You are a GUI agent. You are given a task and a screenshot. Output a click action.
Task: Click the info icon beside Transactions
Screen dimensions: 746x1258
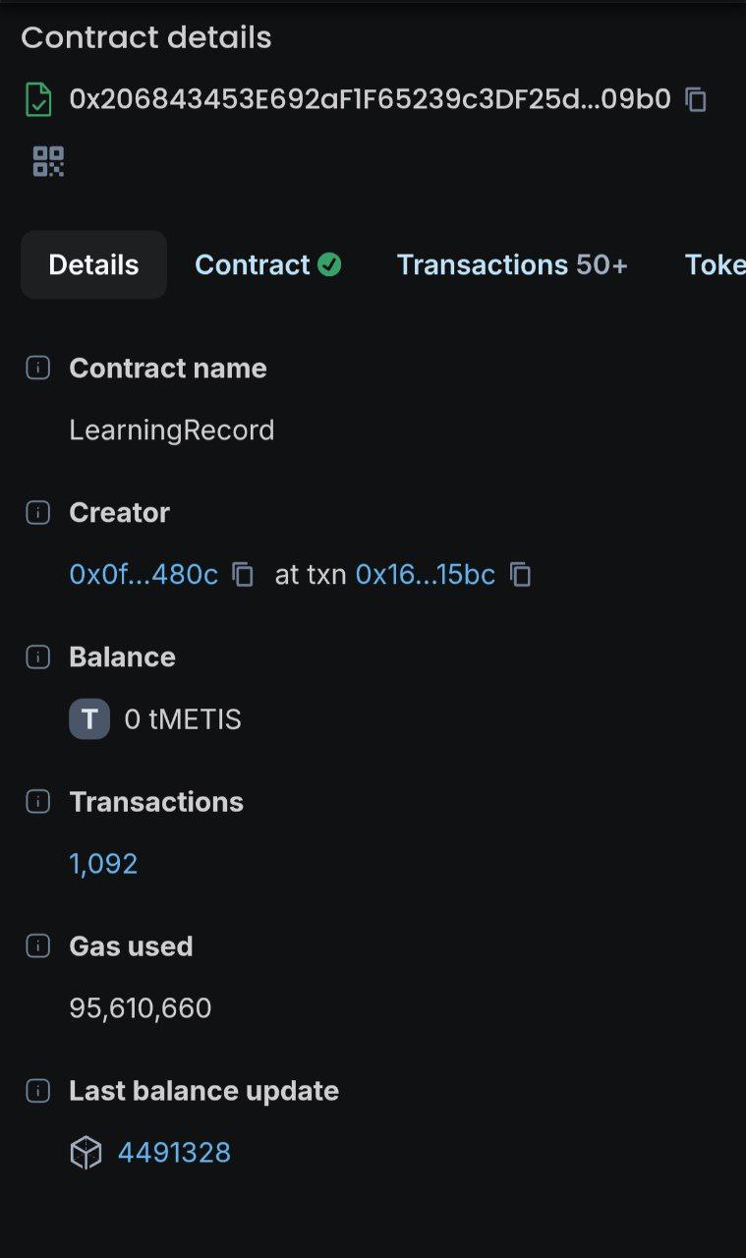37,802
